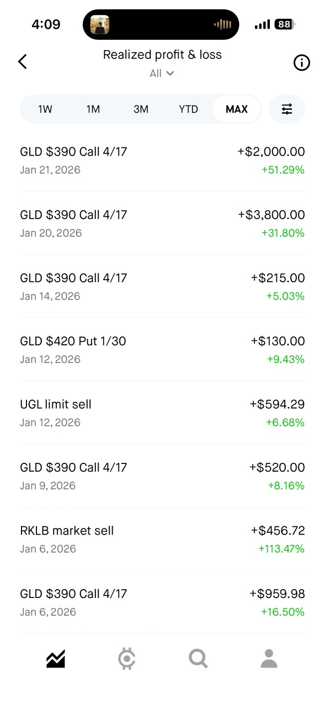Select the 1W time range

tap(45, 109)
